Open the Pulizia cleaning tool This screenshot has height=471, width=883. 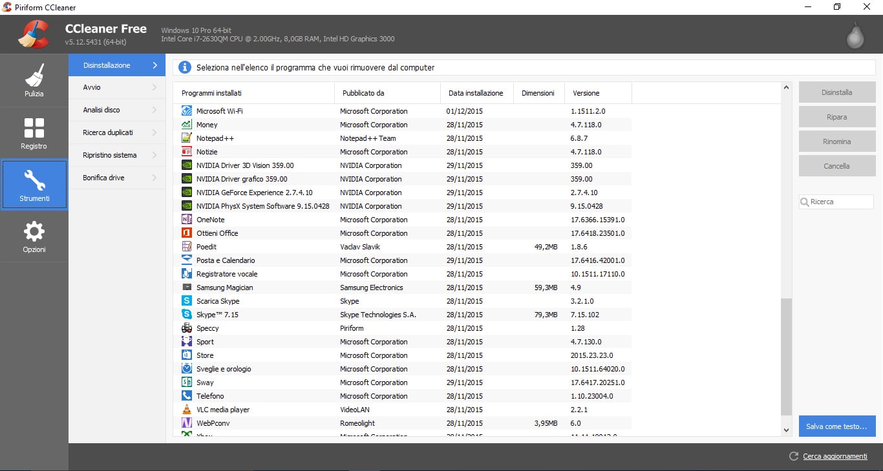tap(34, 79)
